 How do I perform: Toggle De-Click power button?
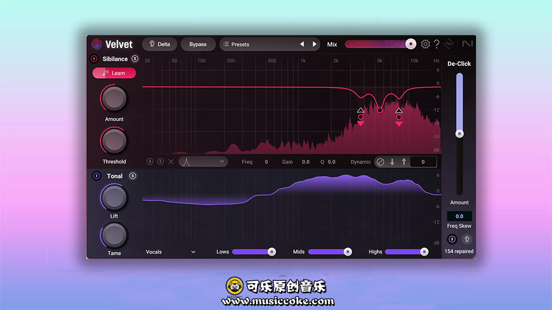(452, 239)
